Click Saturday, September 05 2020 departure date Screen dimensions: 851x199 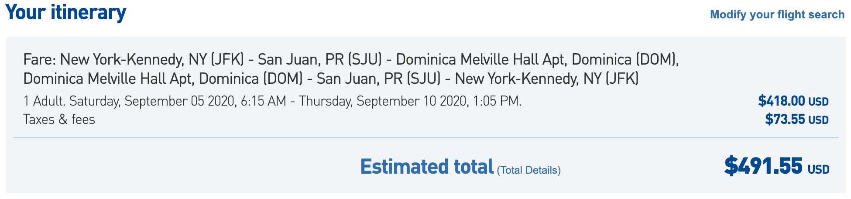click(153, 101)
